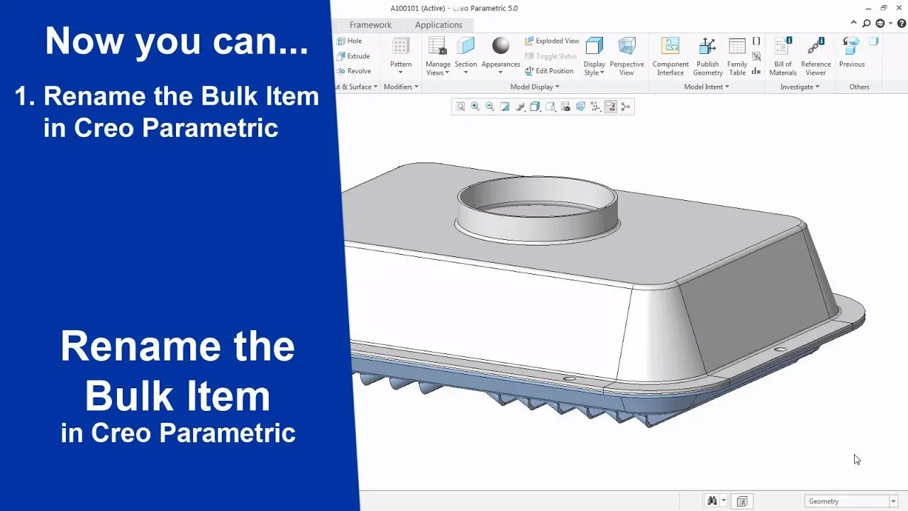
Task: Open the Reference Viewer
Action: point(816,55)
